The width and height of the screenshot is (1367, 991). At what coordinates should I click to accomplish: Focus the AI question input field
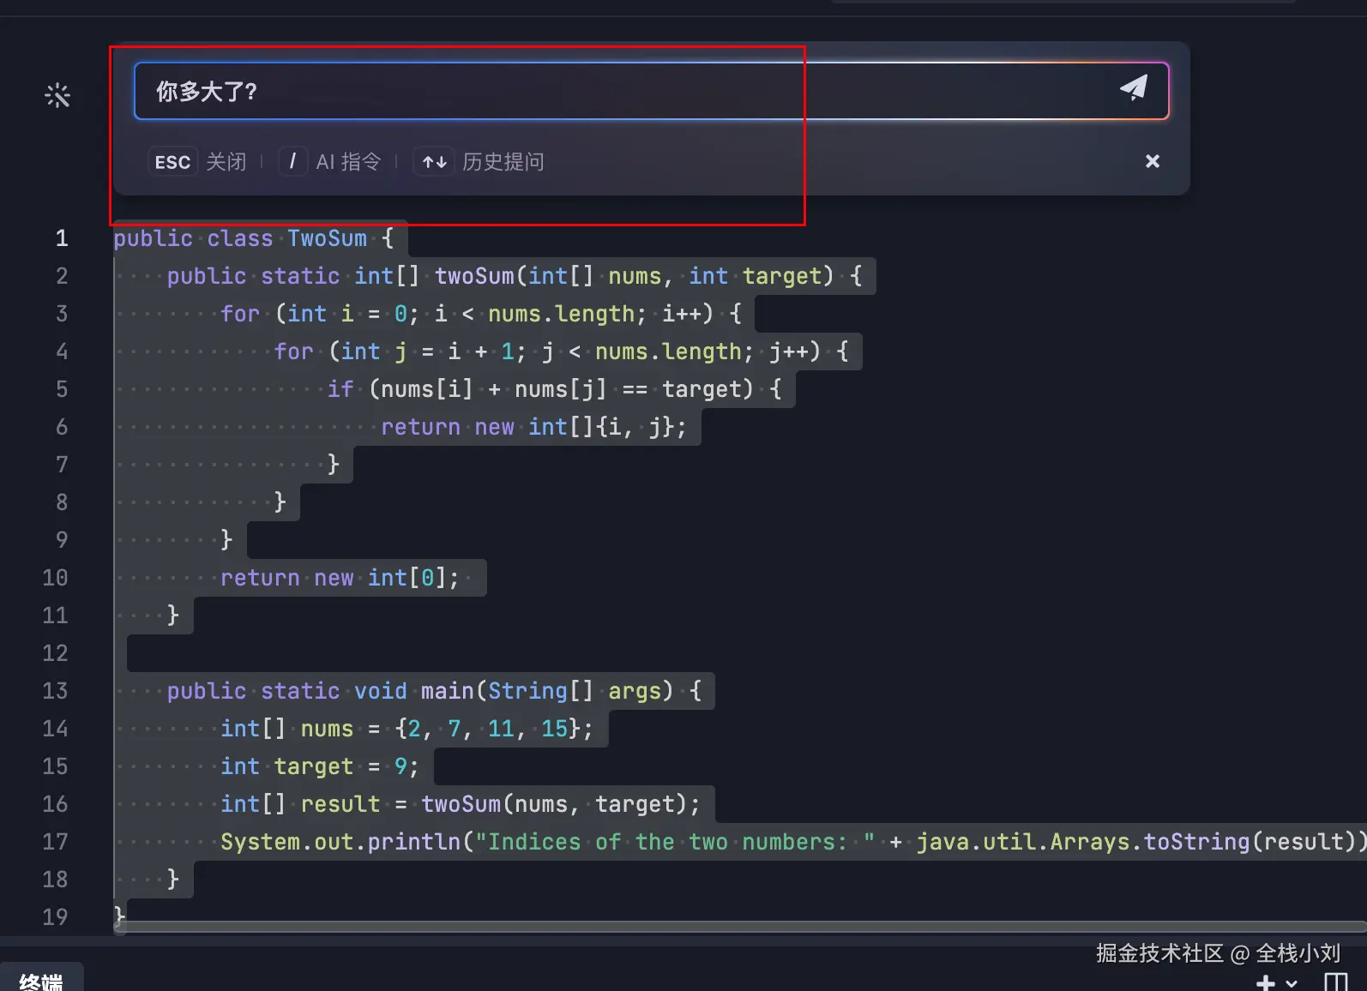652,91
